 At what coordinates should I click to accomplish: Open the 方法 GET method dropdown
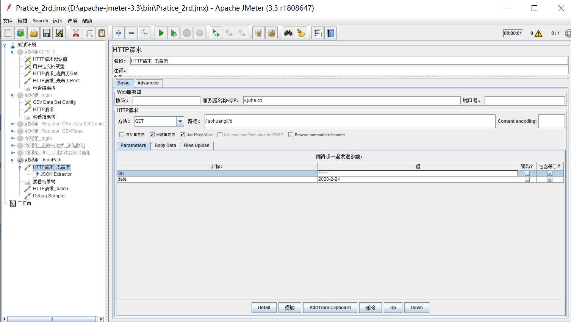pyautogui.click(x=180, y=121)
